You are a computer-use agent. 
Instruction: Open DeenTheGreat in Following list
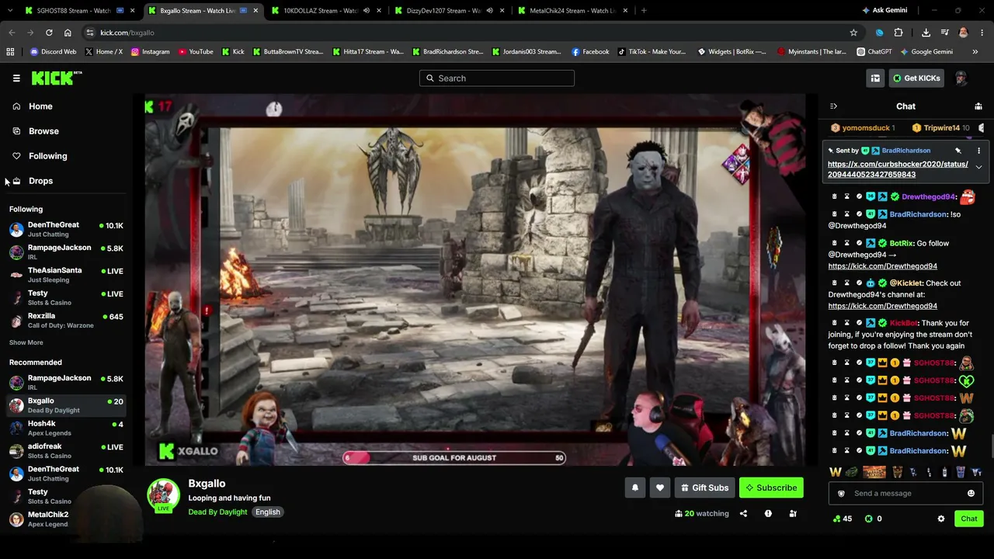[66, 229]
